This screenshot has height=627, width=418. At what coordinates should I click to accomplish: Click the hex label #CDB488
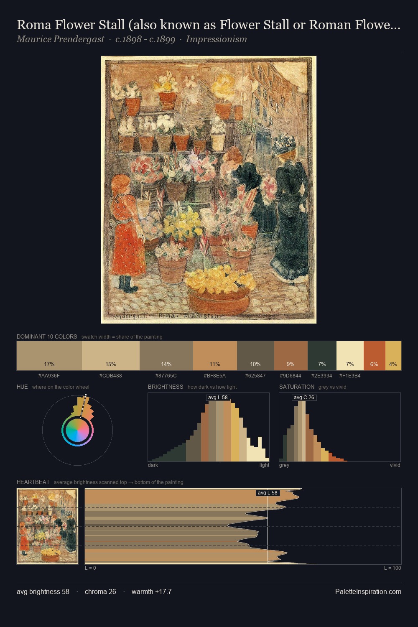tap(111, 376)
